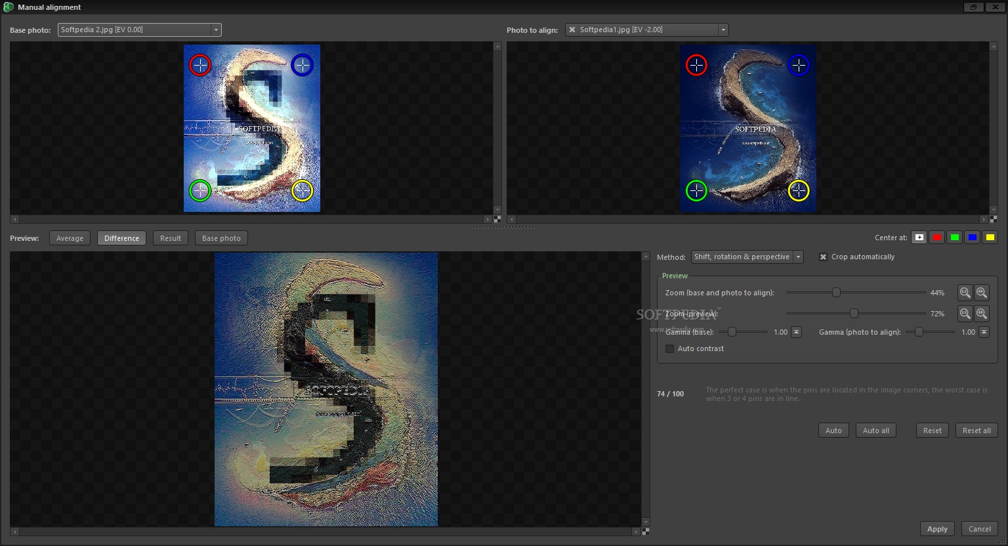Viewport: 1008px width, 546px height.
Task: Click the corner grip below the photo to align view
Action: (x=993, y=219)
